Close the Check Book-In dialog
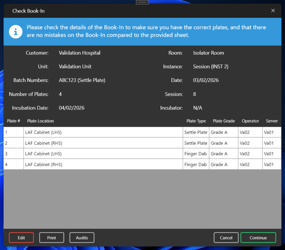 point(273,11)
